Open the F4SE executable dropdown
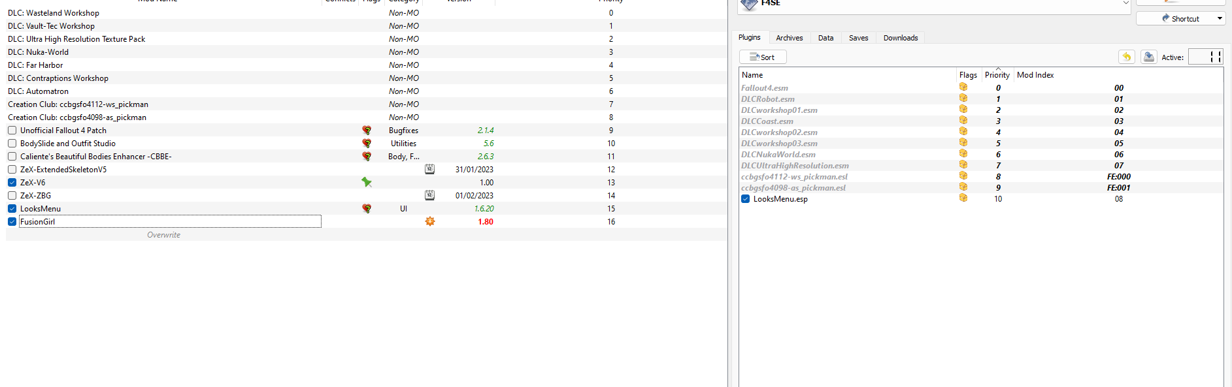 (x=1125, y=3)
